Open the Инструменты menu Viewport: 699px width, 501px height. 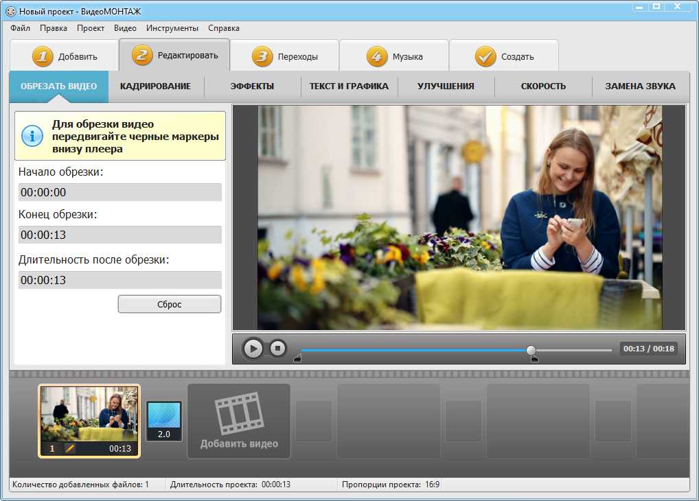172,28
